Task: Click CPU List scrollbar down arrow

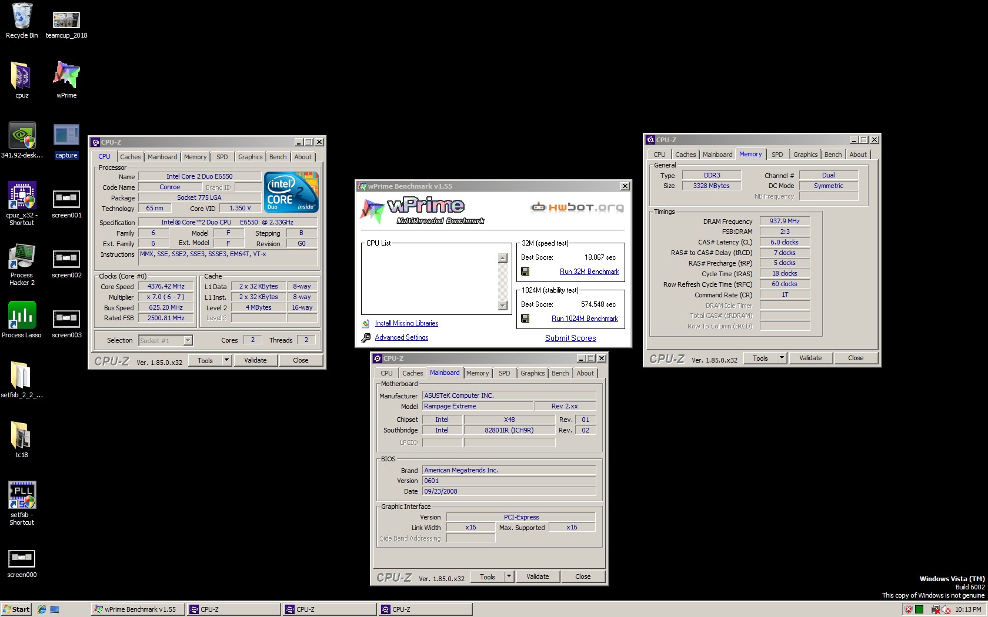Action: [502, 305]
